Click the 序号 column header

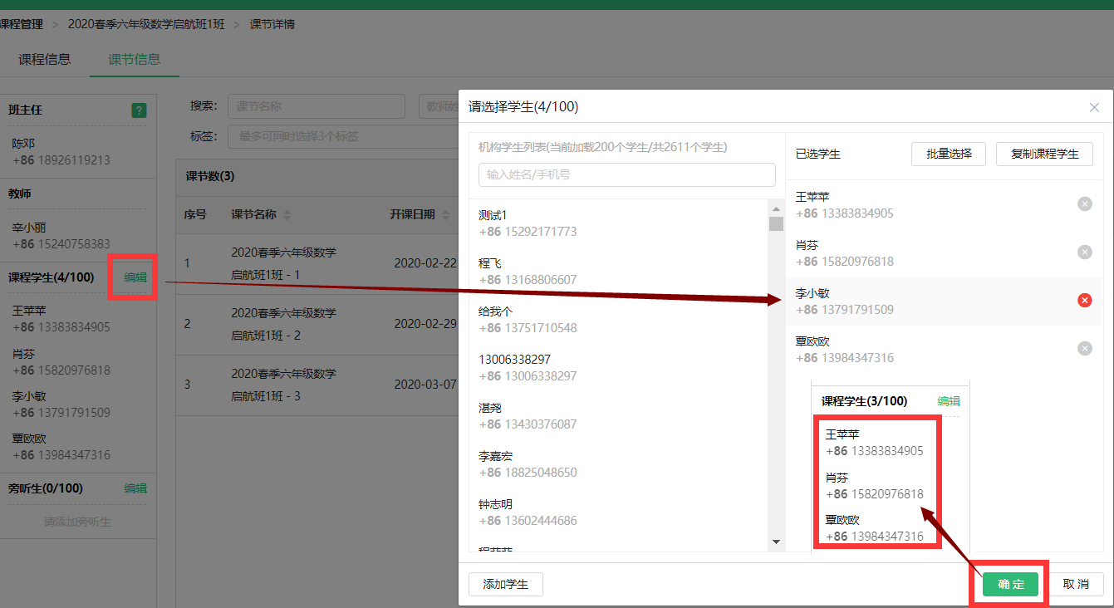point(195,214)
